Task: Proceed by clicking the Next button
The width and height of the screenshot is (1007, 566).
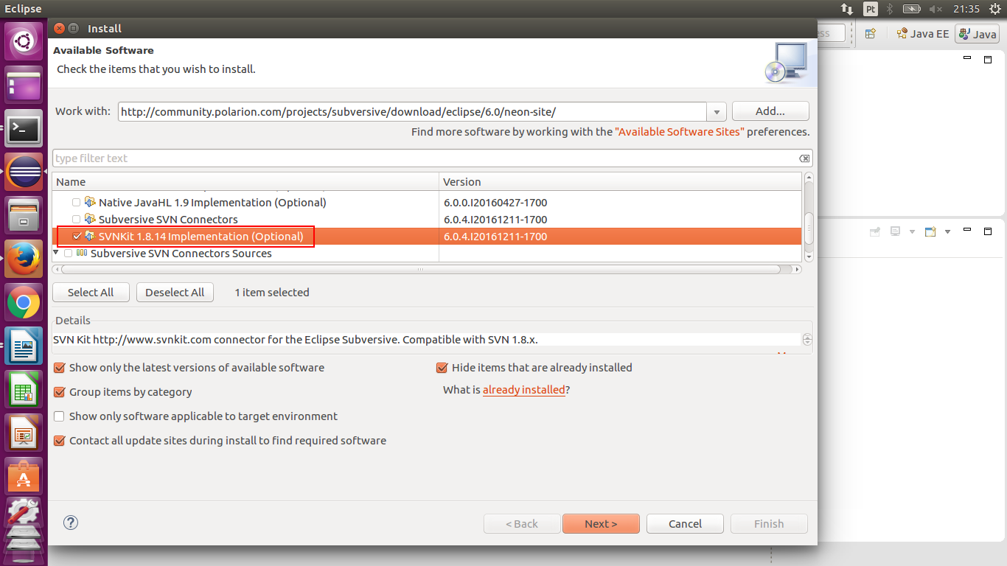Action: coord(600,523)
